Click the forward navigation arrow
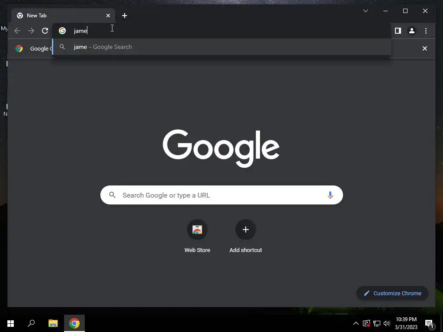The height and width of the screenshot is (332, 443). [31, 31]
